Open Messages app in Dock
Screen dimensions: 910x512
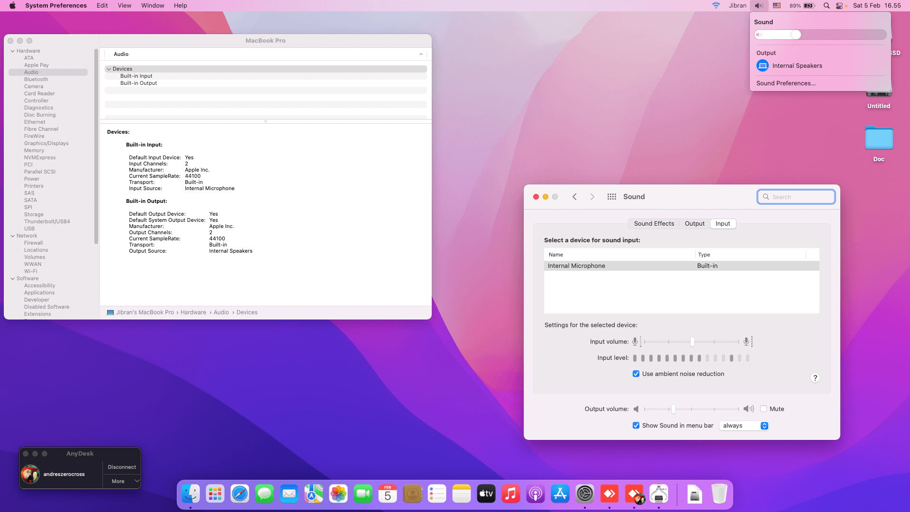point(264,494)
